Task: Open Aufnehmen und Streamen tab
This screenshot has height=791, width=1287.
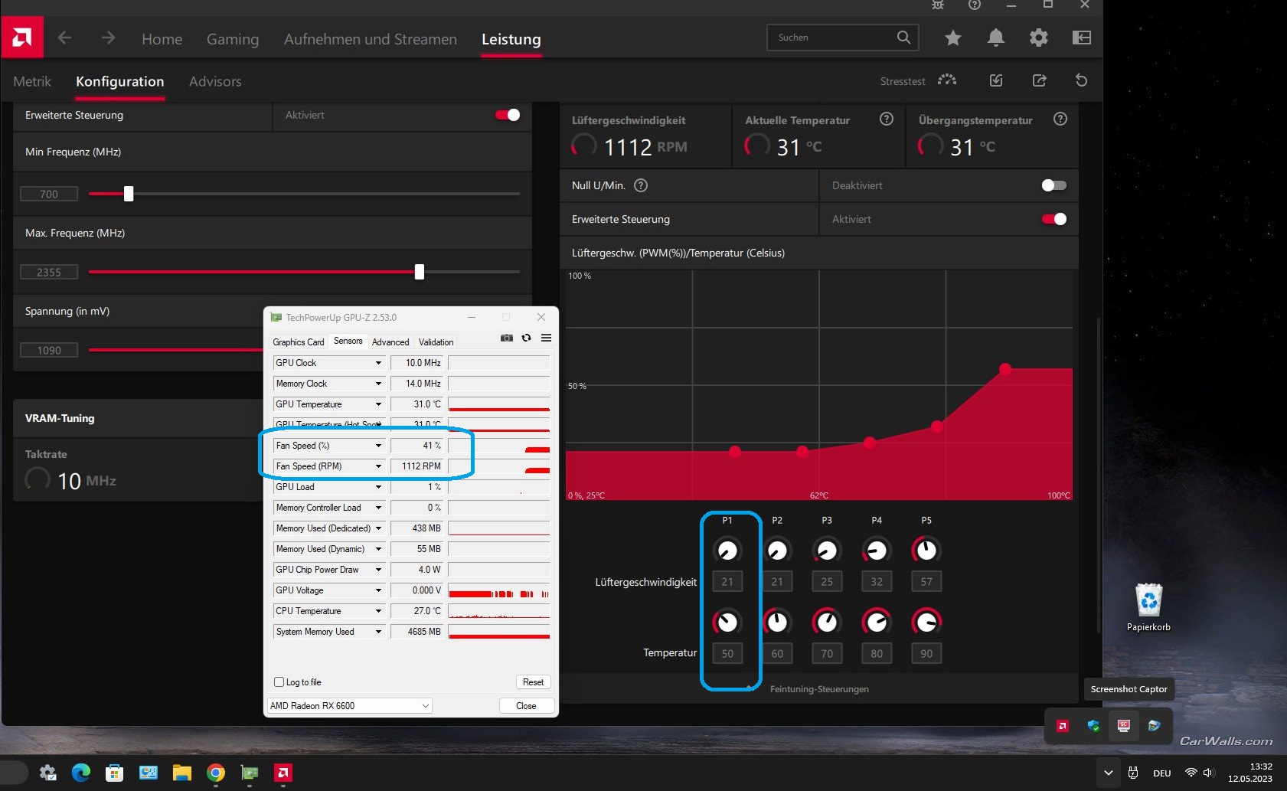Action: point(371,39)
